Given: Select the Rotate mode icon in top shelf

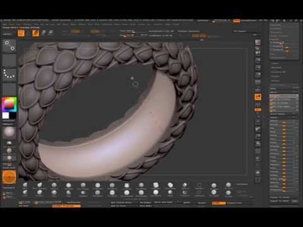Looking at the screenshot, I should point(51,33).
